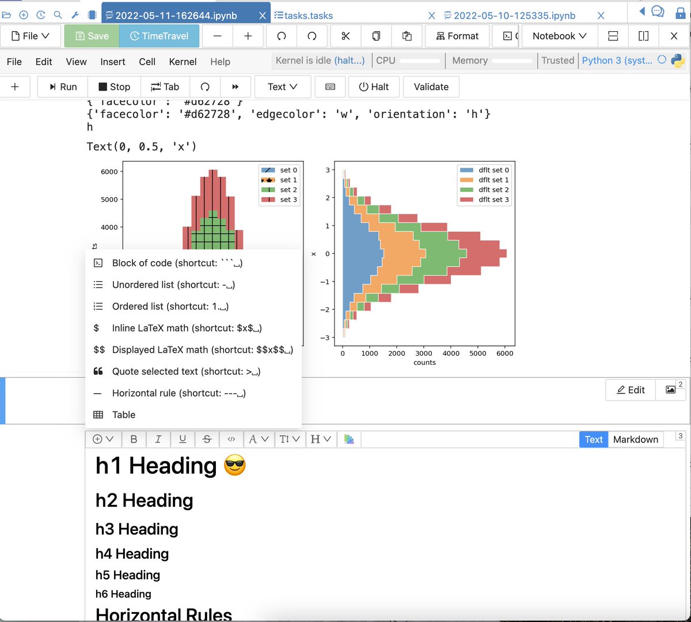Click the green Save button
This screenshot has width=691, height=622.
coord(92,36)
